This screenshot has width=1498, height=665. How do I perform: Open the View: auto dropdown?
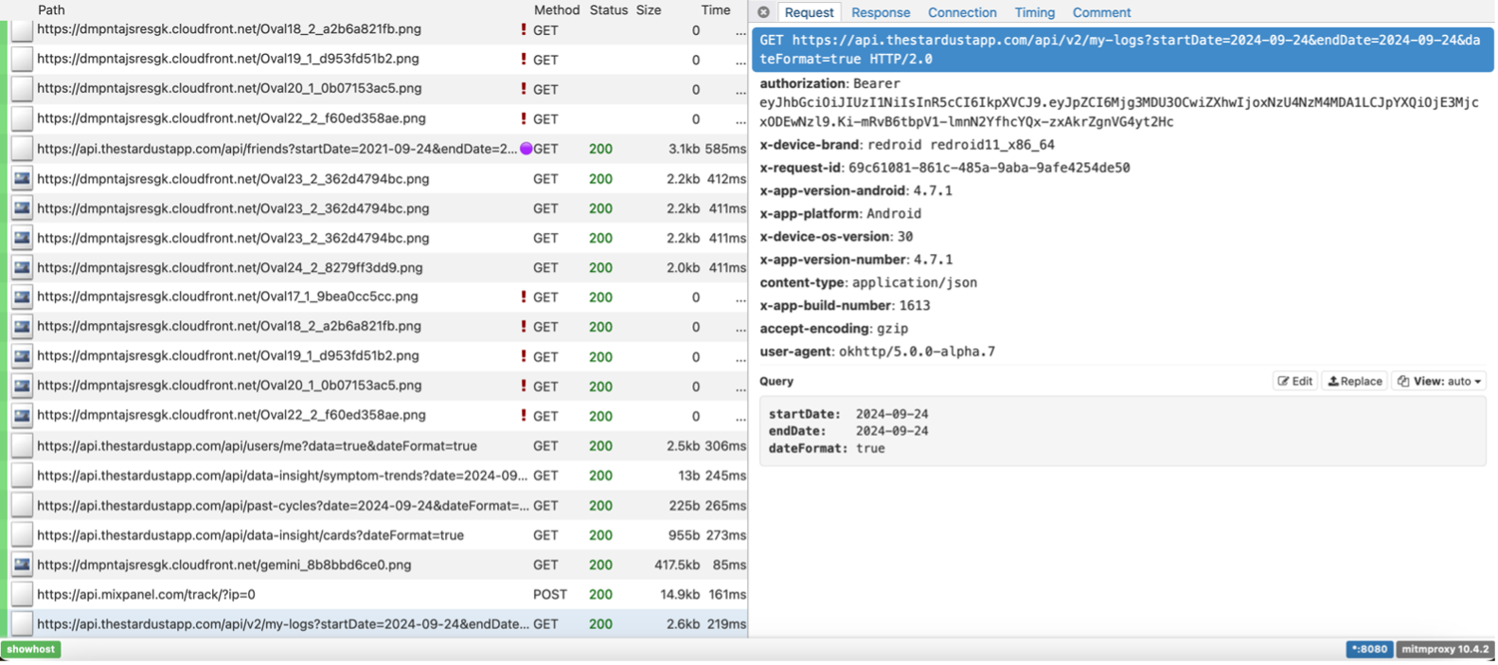[x=1438, y=381]
